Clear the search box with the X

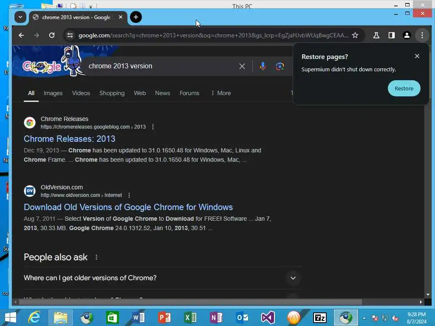242,66
